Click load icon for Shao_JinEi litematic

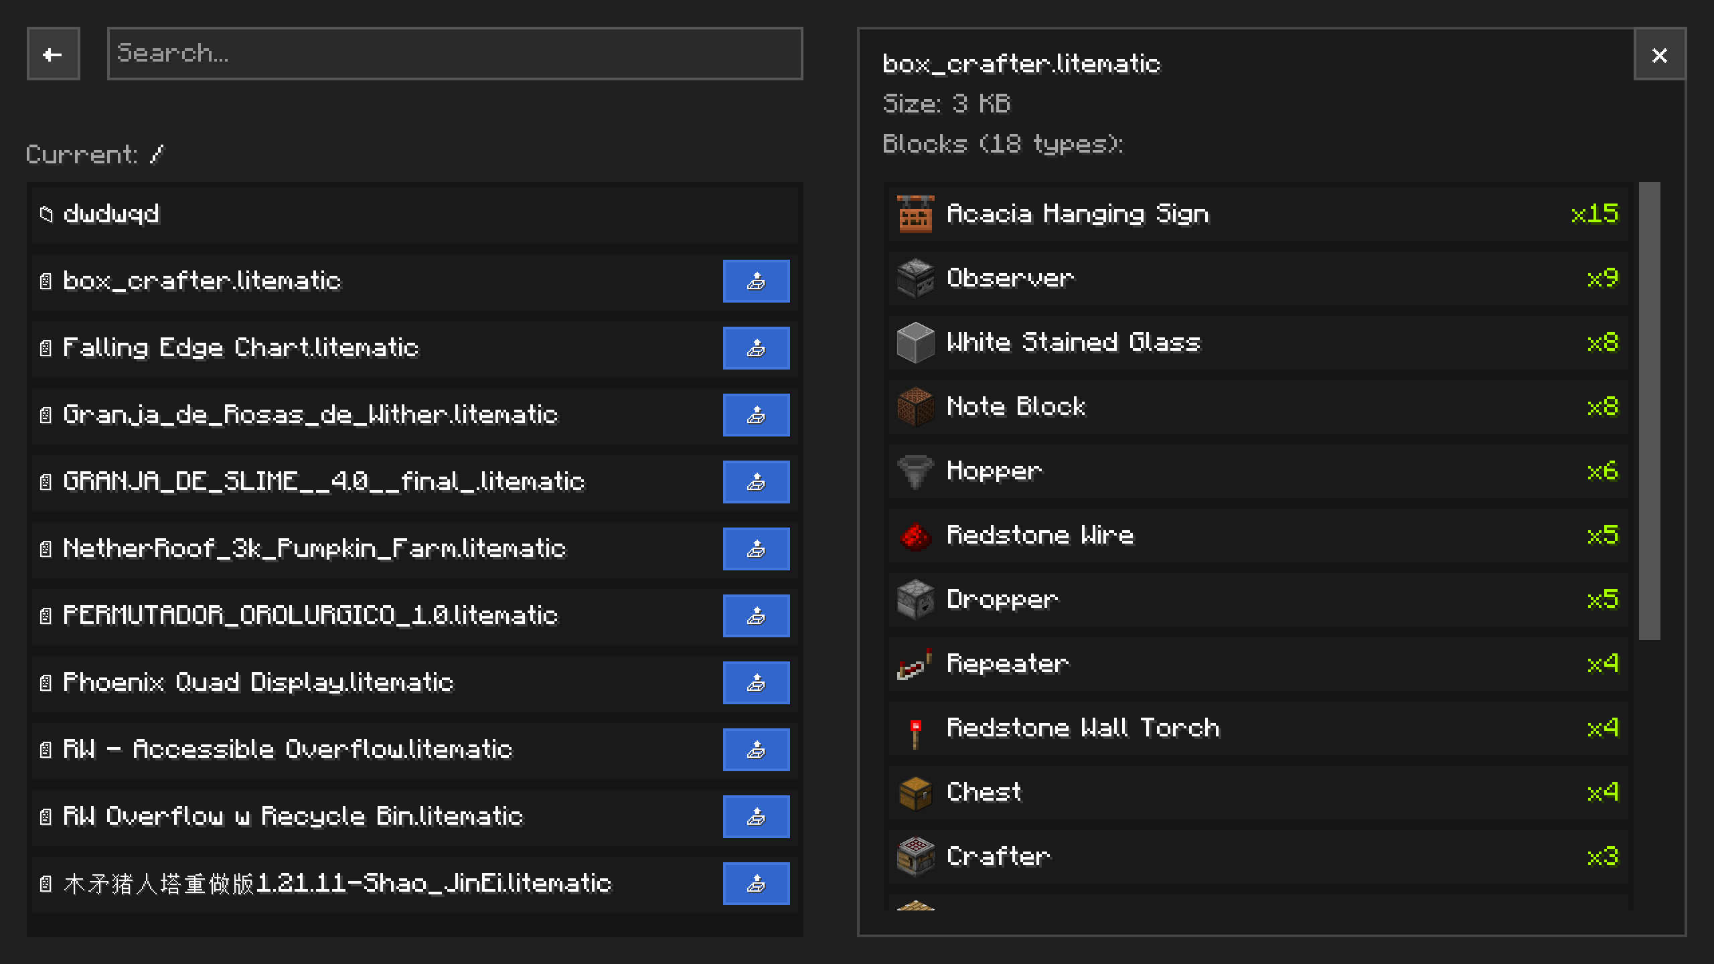pos(756,884)
